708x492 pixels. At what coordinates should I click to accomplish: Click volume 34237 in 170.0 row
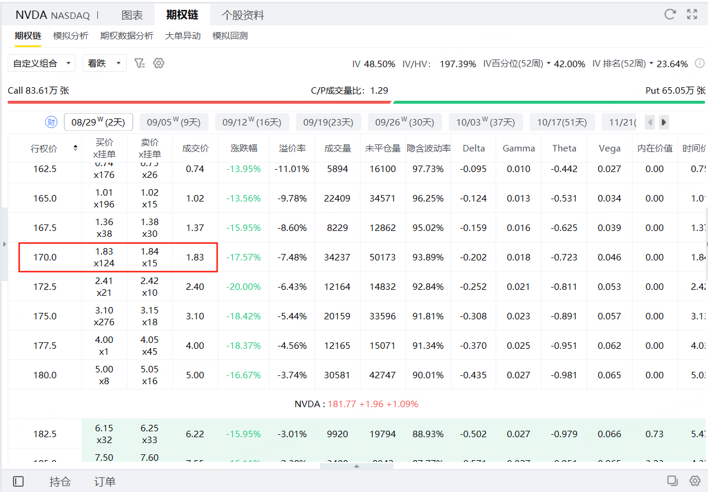click(337, 257)
